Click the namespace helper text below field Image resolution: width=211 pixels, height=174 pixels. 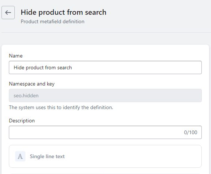point(61,107)
